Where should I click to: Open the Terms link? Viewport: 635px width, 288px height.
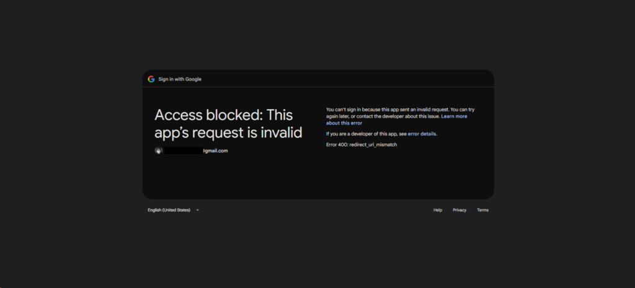[482, 210]
